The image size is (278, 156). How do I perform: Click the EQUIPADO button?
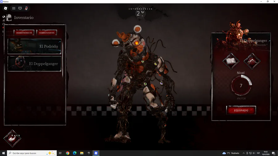[x=241, y=110]
